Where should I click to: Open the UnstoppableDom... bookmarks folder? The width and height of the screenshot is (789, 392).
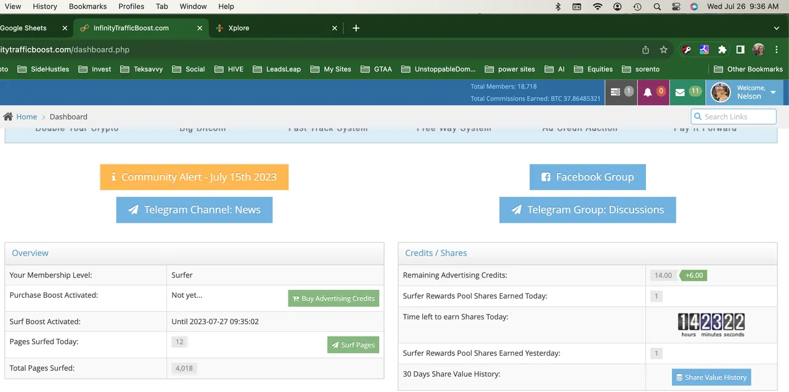click(438, 69)
